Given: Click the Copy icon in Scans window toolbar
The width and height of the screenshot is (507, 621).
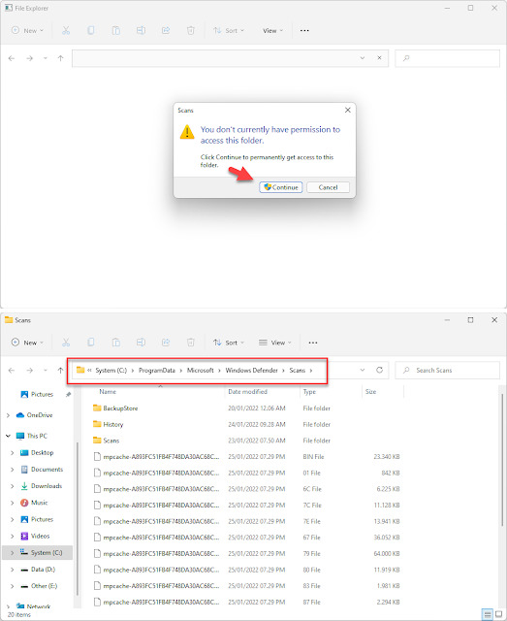Looking at the screenshot, I should [90, 343].
